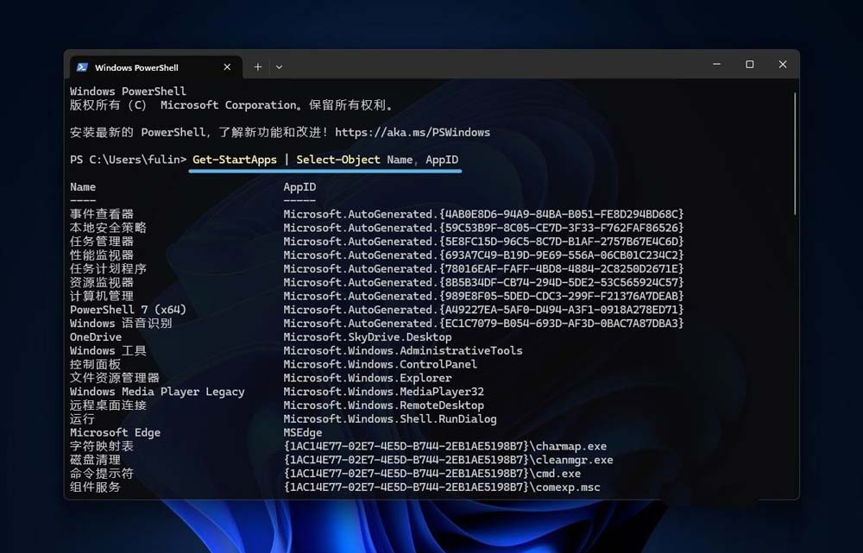Click the AppID column header
The height and width of the screenshot is (553, 863).
click(299, 187)
